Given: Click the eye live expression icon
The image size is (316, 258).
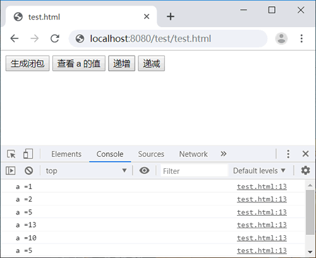Looking at the screenshot, I should coord(144,170).
